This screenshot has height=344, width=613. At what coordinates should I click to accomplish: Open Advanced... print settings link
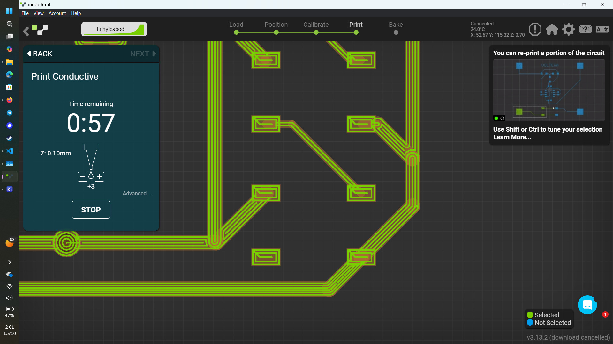(137, 193)
